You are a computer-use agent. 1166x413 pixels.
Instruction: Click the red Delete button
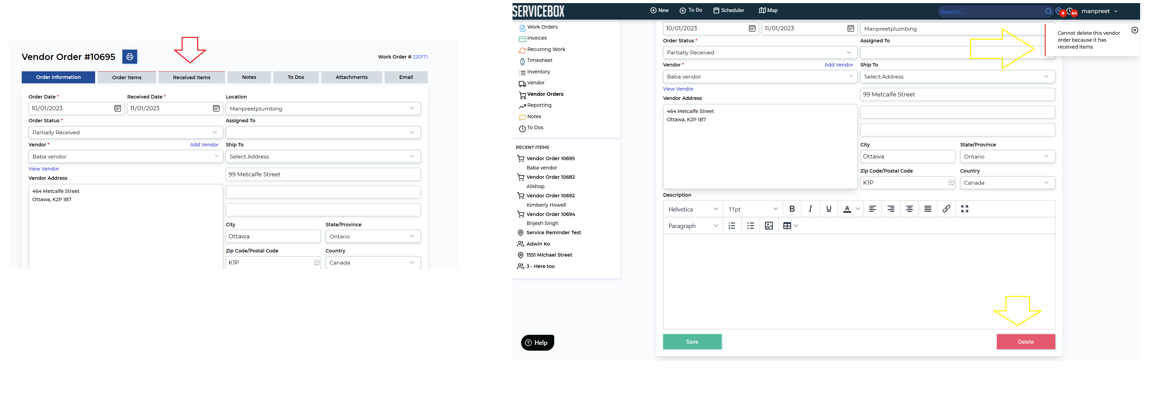(x=1025, y=342)
